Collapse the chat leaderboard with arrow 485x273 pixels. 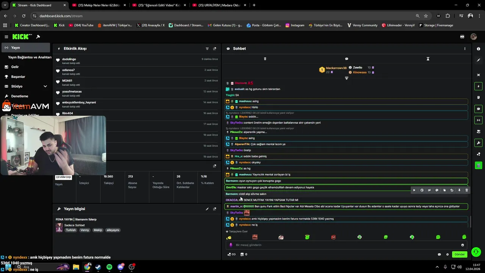pyautogui.click(x=346, y=78)
